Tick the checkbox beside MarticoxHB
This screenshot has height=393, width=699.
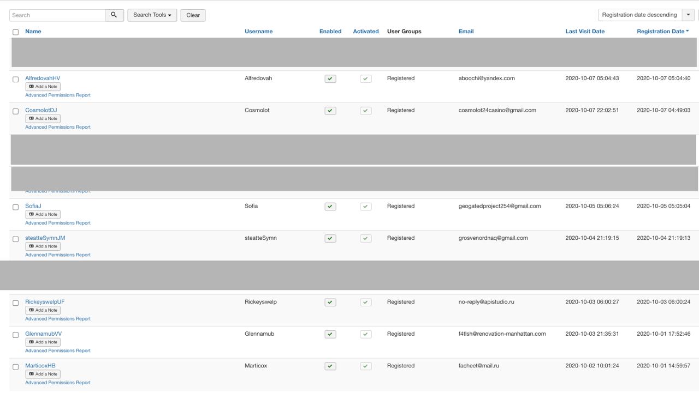coord(15,367)
